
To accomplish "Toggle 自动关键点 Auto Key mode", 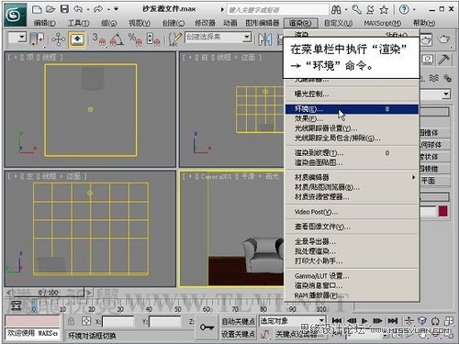I will [239, 321].
